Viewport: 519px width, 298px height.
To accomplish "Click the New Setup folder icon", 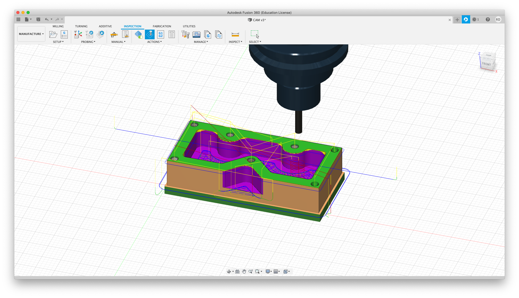I will [53, 34].
